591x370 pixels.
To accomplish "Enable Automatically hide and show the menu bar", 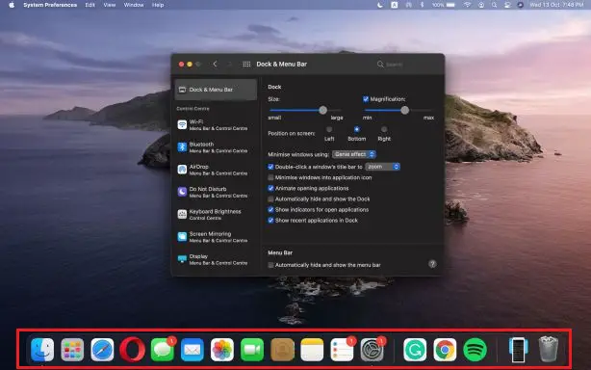I will point(270,265).
